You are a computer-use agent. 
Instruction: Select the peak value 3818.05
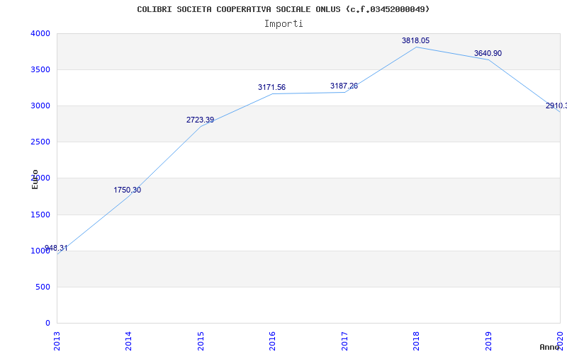tap(415, 41)
